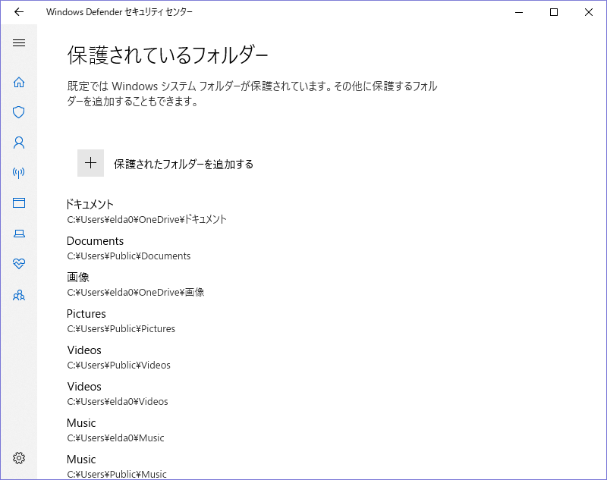This screenshot has height=480, width=607.
Task: Click path C:¥Users¥Public¥Videos
Action: (119, 365)
